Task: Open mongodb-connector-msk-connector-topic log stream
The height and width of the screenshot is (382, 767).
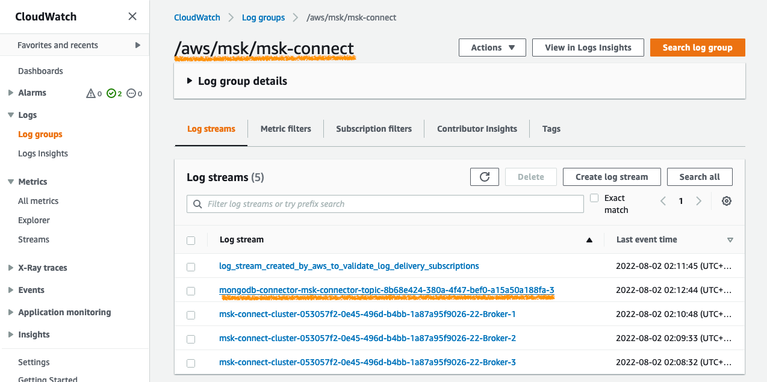Action: coord(387,291)
